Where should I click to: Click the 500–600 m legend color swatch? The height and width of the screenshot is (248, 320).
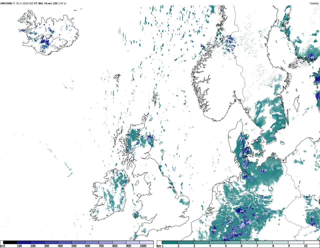78,242
